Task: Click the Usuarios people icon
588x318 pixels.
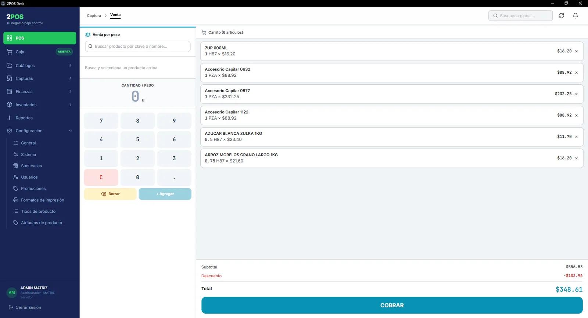Action: pyautogui.click(x=16, y=177)
